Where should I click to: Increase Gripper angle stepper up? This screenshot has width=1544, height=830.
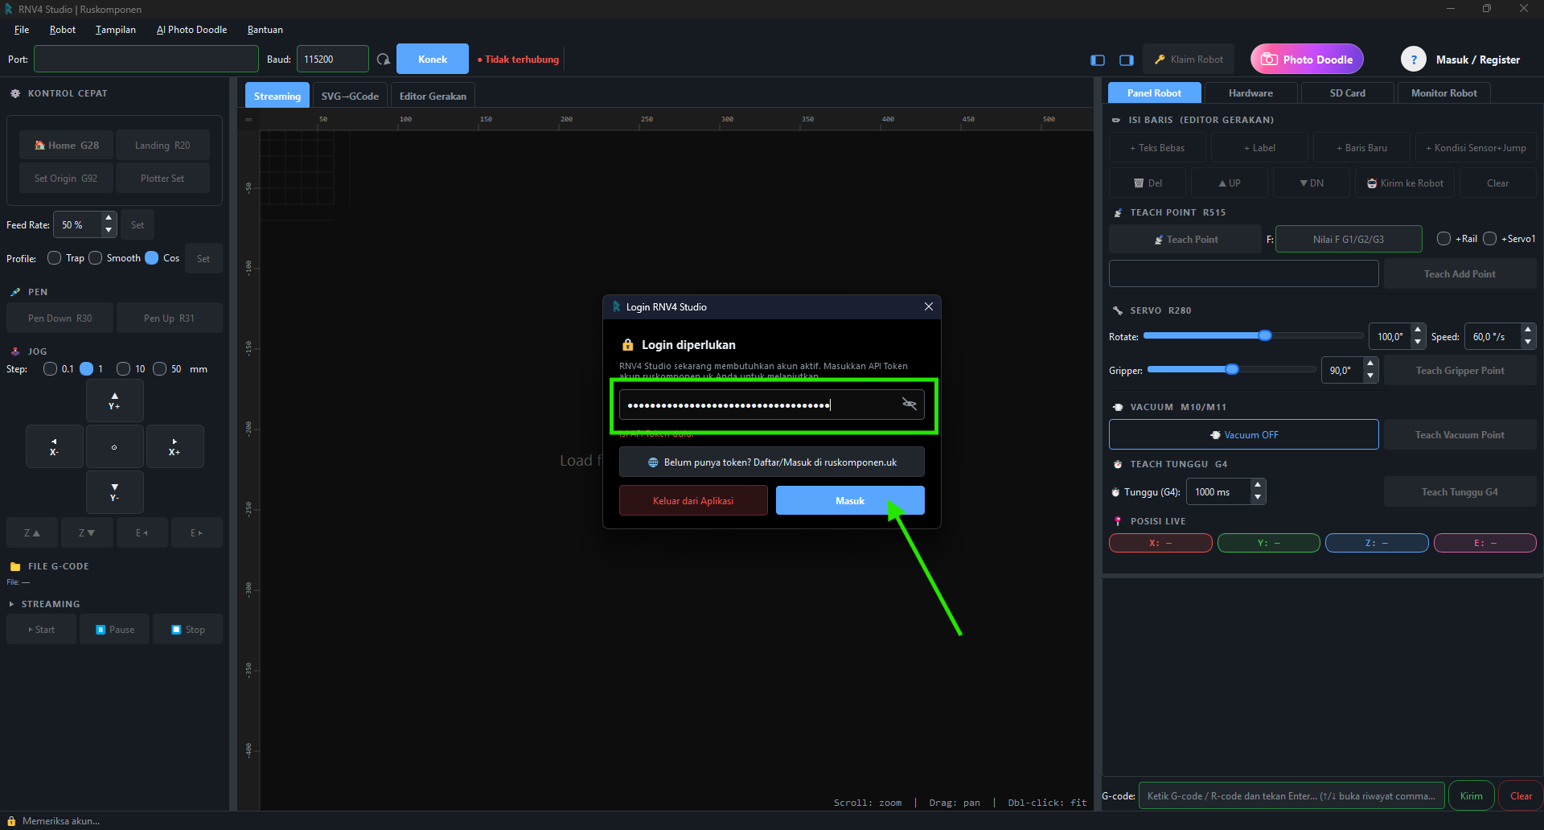point(1370,364)
